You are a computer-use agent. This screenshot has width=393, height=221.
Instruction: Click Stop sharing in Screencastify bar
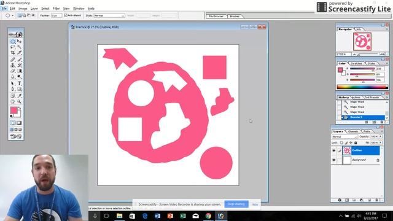236,204
